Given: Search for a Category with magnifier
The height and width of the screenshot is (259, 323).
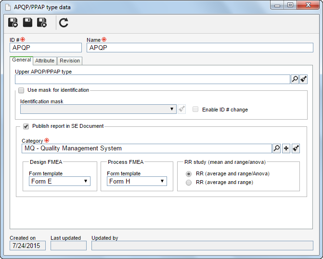Looking at the screenshot, I should click(276, 148).
